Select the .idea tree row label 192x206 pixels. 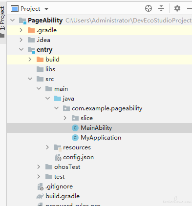click(43, 40)
